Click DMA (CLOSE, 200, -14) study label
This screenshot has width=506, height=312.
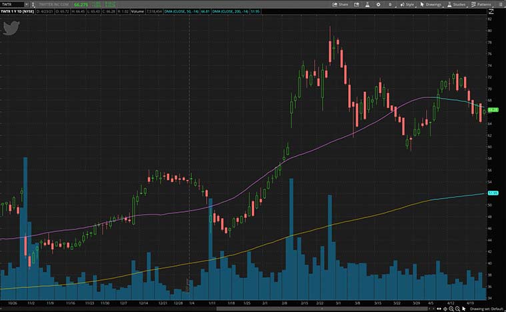pyautogui.click(x=231, y=11)
